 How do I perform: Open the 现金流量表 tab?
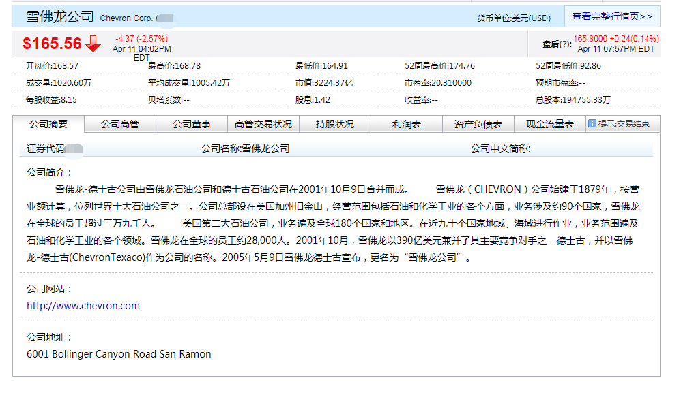(550, 125)
